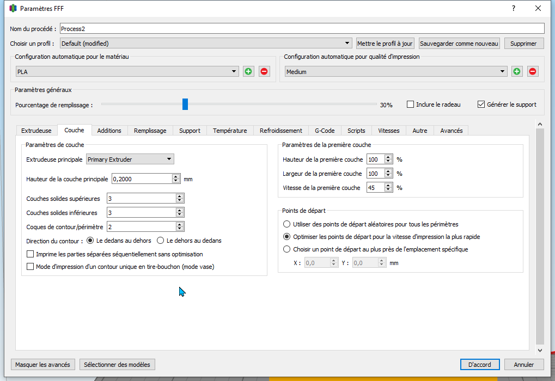Open the PLA material dropdown

127,71
